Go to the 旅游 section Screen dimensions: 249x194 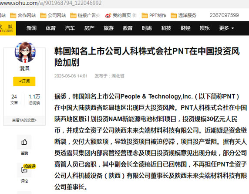108,28
